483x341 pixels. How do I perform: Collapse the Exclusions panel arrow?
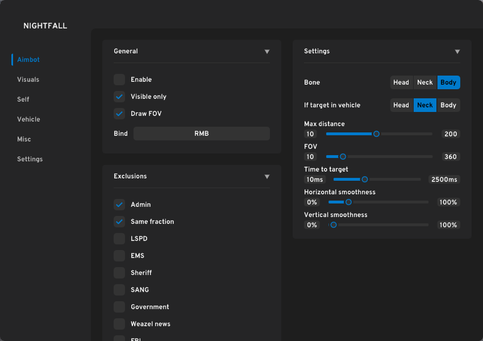(267, 177)
